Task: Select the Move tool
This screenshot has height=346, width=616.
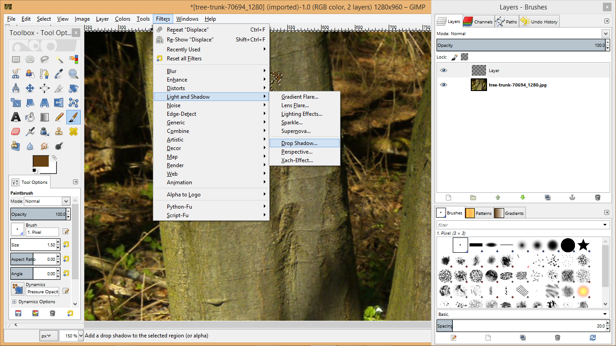Action: pos(30,88)
